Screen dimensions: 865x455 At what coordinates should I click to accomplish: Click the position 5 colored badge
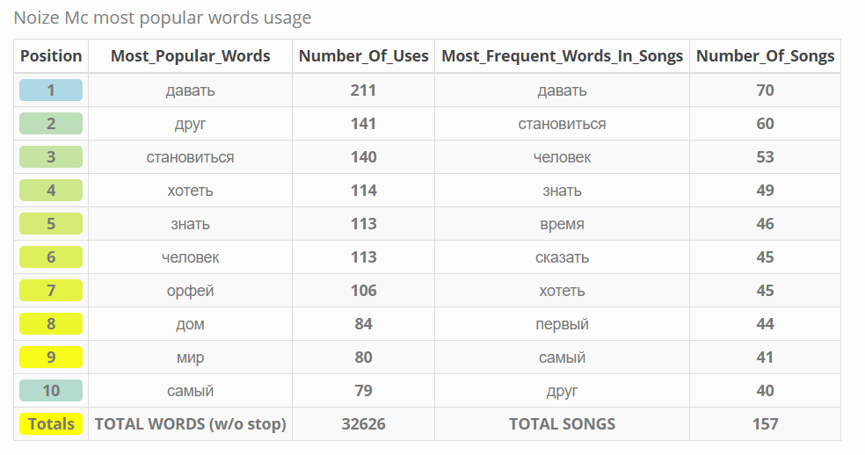click(51, 223)
